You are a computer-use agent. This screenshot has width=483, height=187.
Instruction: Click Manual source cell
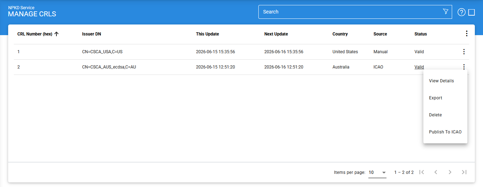(x=380, y=52)
